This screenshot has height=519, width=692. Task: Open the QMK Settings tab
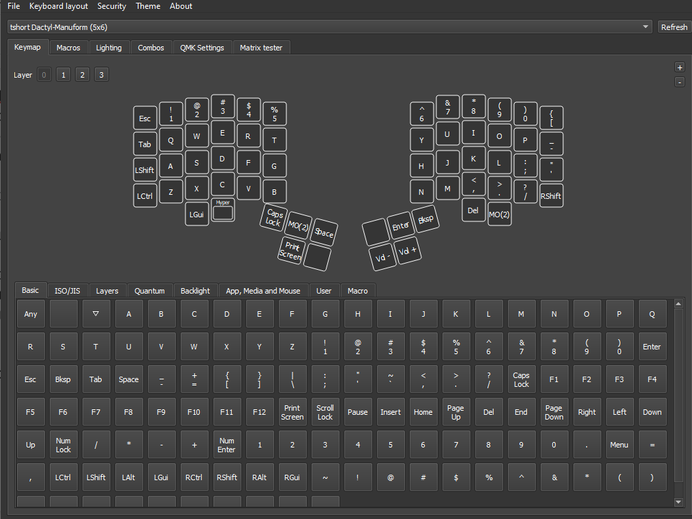point(202,48)
